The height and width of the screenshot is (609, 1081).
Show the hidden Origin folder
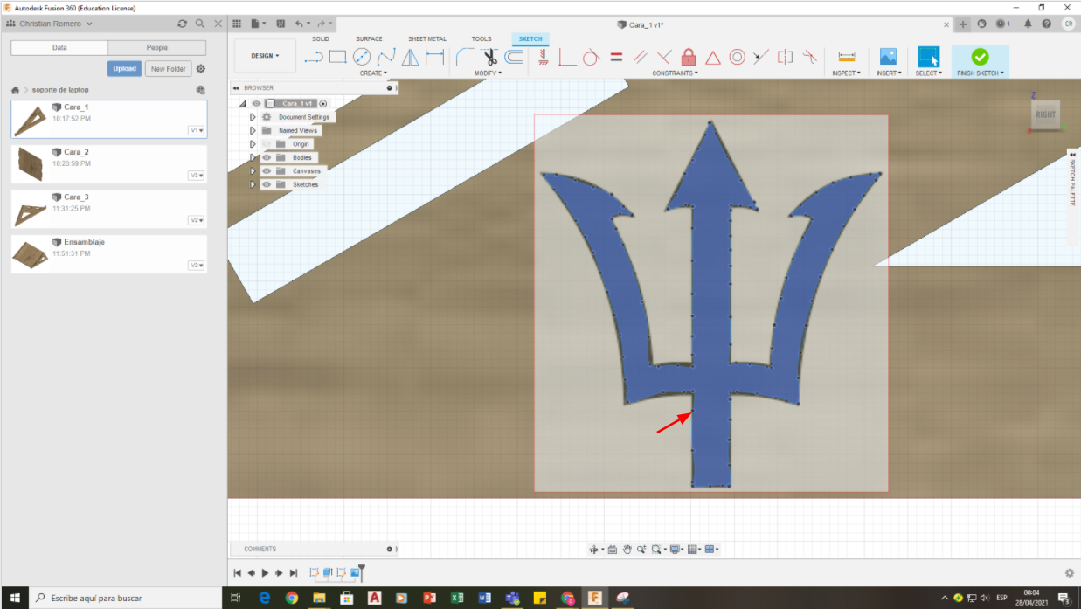click(x=267, y=144)
